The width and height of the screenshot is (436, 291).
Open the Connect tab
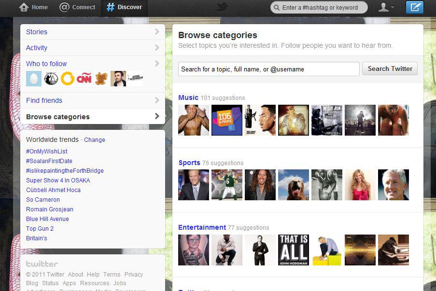tap(77, 7)
